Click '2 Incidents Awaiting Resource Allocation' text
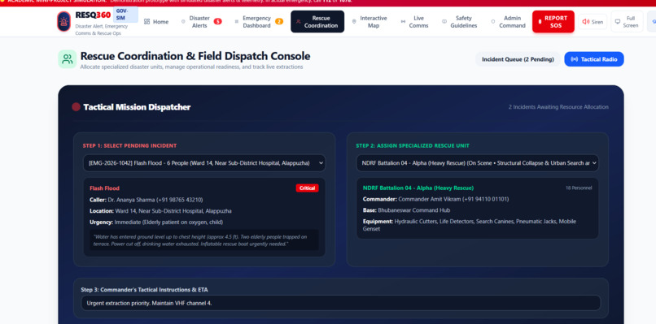Viewport: 656px width, 324px height. (x=558, y=107)
